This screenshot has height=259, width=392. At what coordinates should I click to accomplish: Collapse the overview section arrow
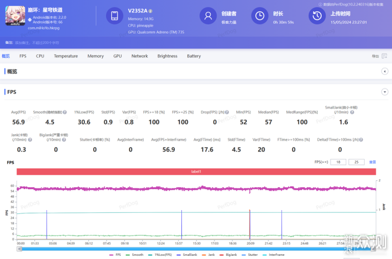pyautogui.click(x=386, y=71)
